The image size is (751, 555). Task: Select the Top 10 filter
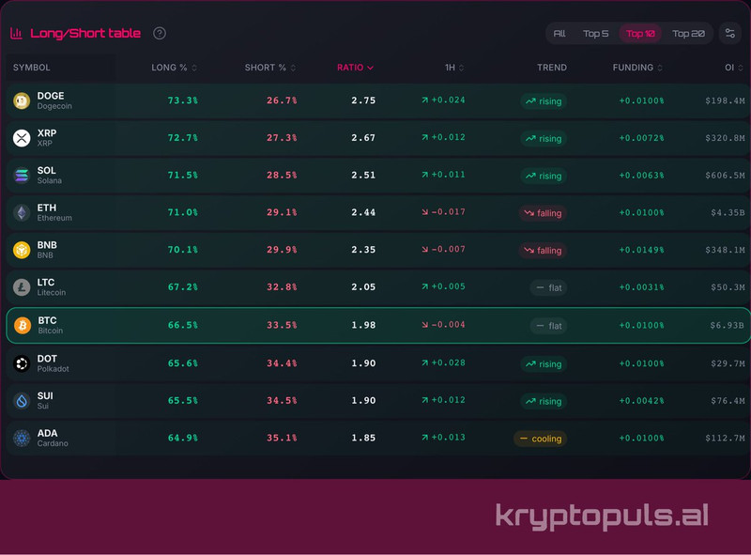click(x=640, y=34)
